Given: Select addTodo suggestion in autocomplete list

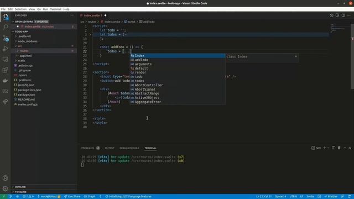Looking at the screenshot, I should [x=178, y=60].
